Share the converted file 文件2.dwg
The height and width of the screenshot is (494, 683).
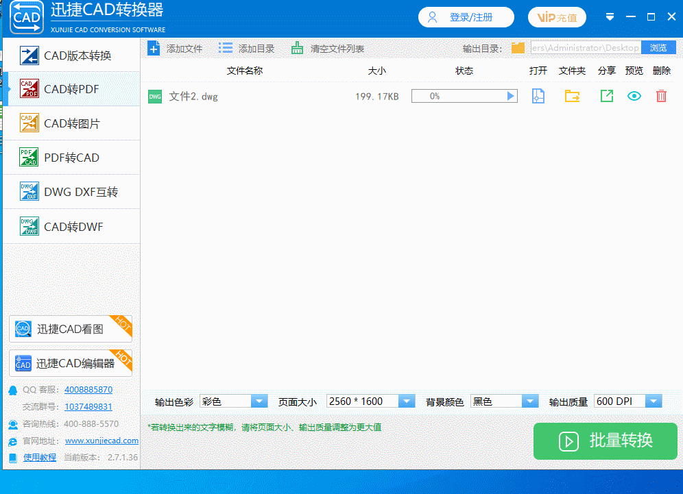point(606,96)
